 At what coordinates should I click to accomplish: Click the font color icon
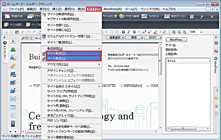pos(155,32)
